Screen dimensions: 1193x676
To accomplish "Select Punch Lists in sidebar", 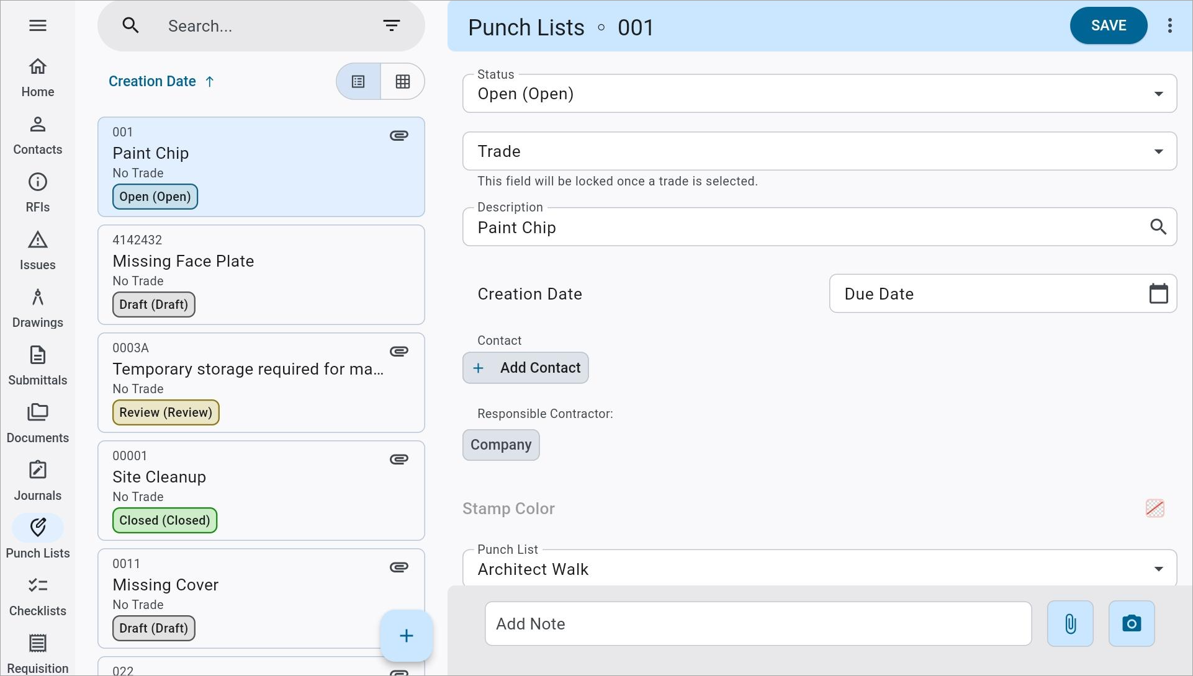I will 38,538.
